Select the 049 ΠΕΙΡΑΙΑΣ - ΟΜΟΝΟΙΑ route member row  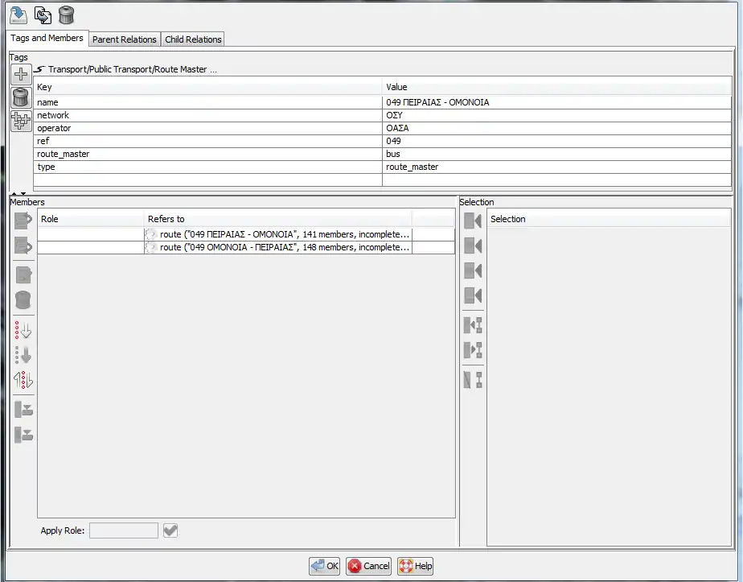(x=277, y=234)
